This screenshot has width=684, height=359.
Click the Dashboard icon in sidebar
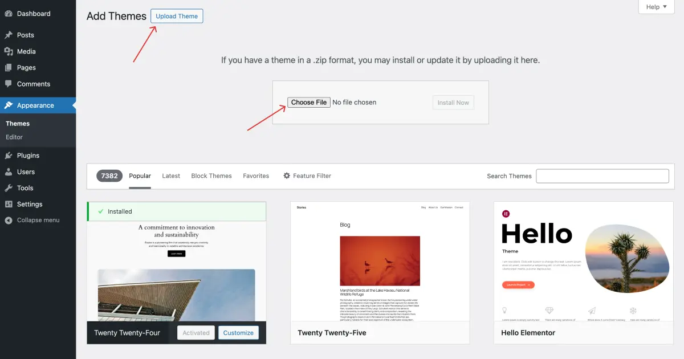[x=9, y=14]
